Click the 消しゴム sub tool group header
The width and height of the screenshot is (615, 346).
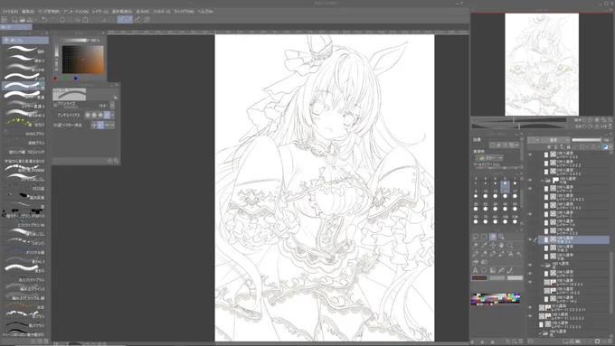[x=25, y=40]
